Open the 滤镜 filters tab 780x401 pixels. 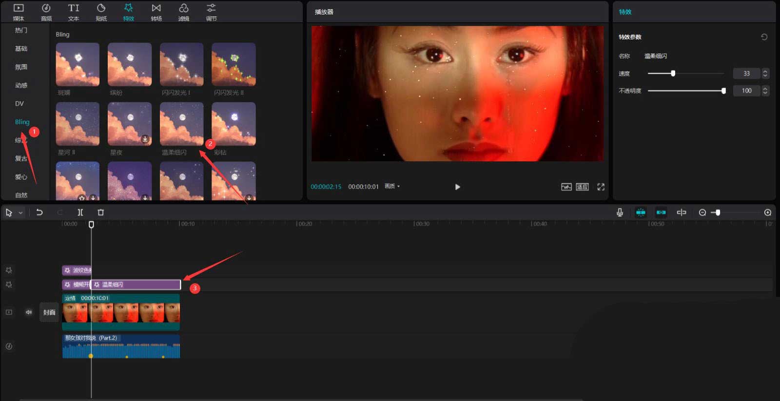point(183,12)
